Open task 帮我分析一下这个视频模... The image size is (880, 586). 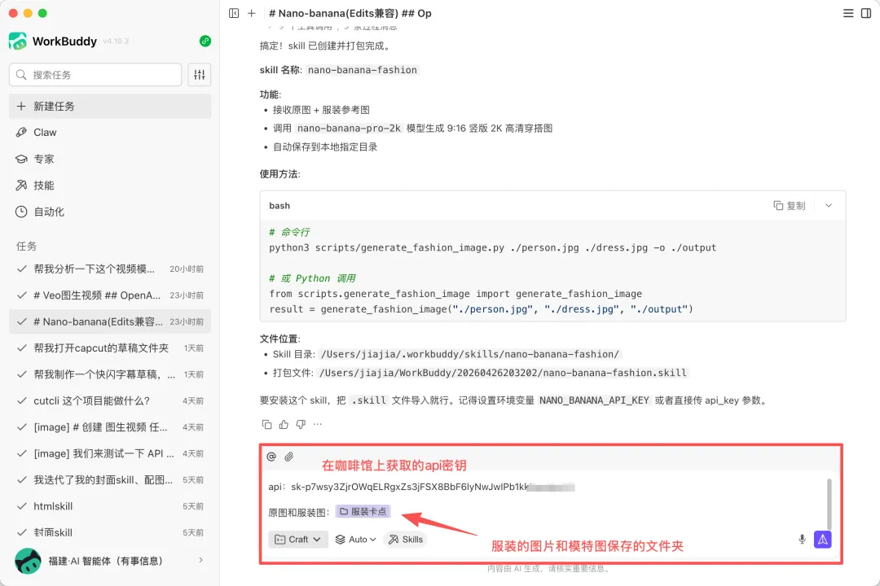(109, 269)
